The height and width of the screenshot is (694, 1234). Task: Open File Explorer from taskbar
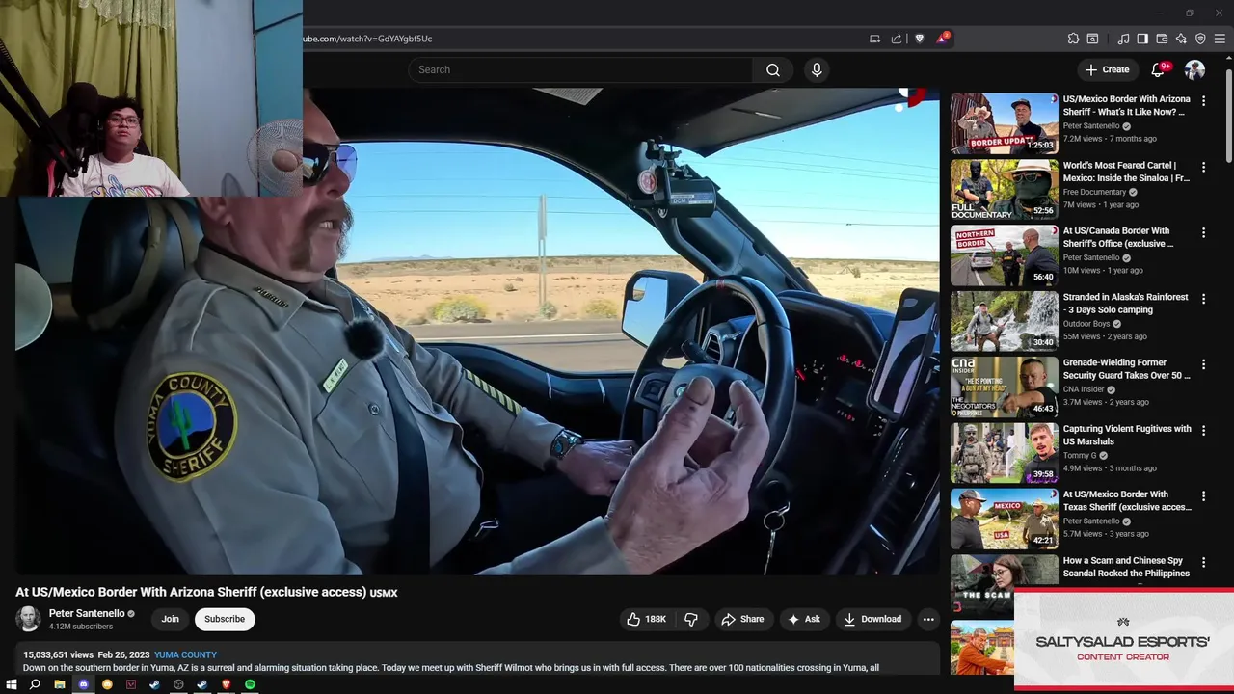click(60, 684)
